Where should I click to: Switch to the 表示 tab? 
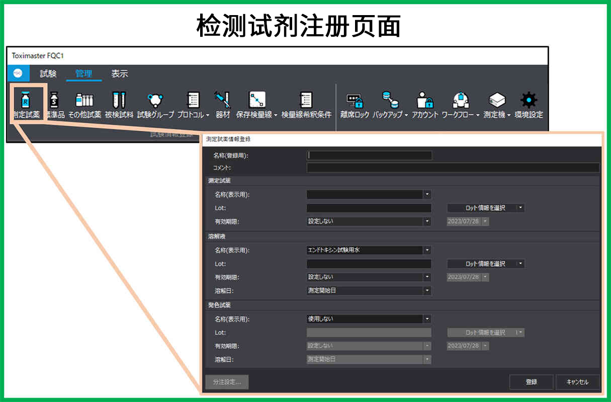pos(120,73)
